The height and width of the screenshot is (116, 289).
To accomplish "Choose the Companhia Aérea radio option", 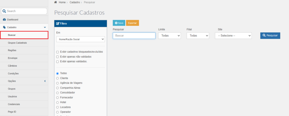I will click(58, 88).
